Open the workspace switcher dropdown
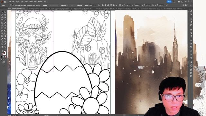The image size is (206, 116). point(183,2)
